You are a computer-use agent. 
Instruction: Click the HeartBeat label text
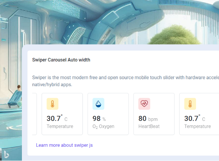pos(149,126)
